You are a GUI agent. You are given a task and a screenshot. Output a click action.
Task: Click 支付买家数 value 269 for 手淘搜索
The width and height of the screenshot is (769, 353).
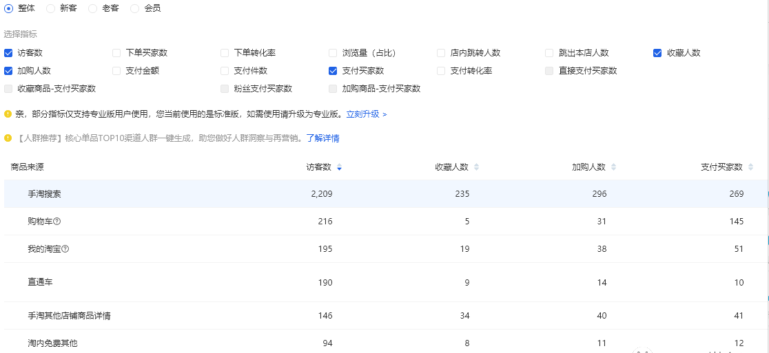736,194
